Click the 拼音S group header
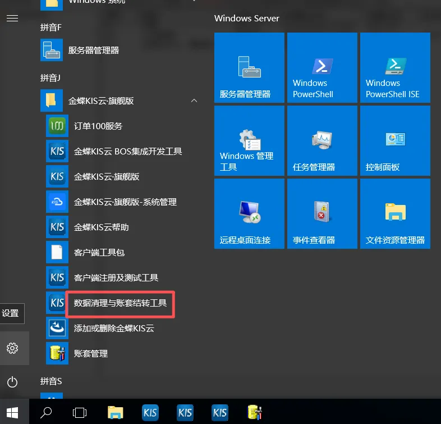Screen dimensions: 441x424 point(51,381)
